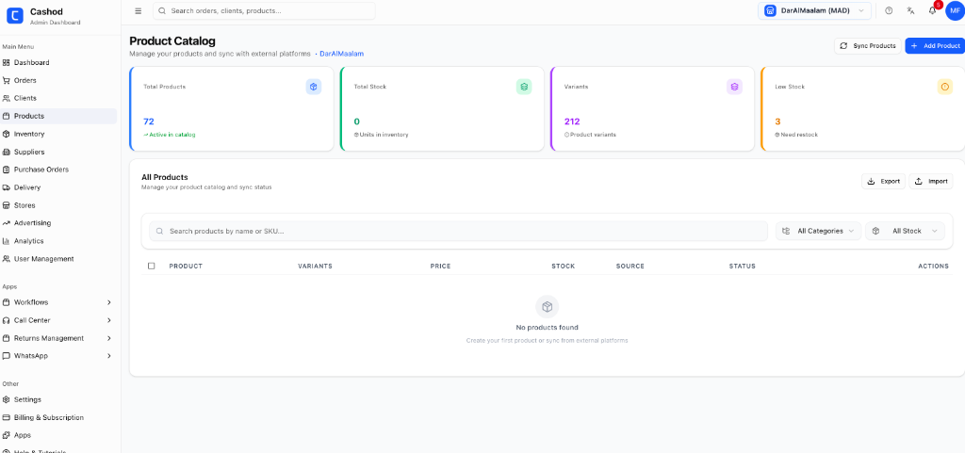
Task: Click the Low Stock warning icon
Action: coord(944,87)
